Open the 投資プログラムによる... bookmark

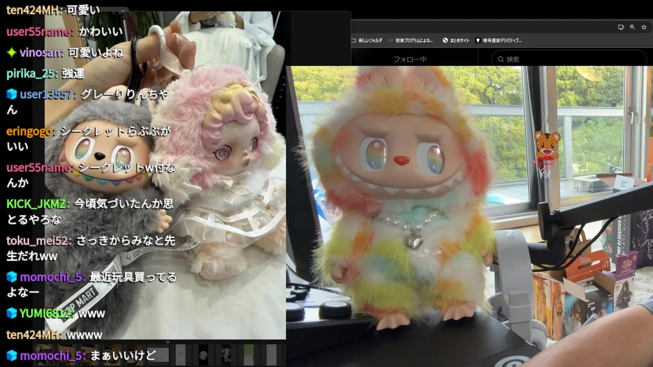point(411,40)
